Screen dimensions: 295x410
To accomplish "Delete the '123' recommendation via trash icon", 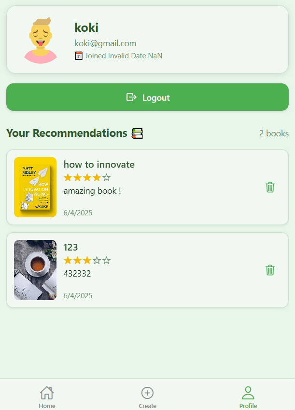I will [270, 270].
